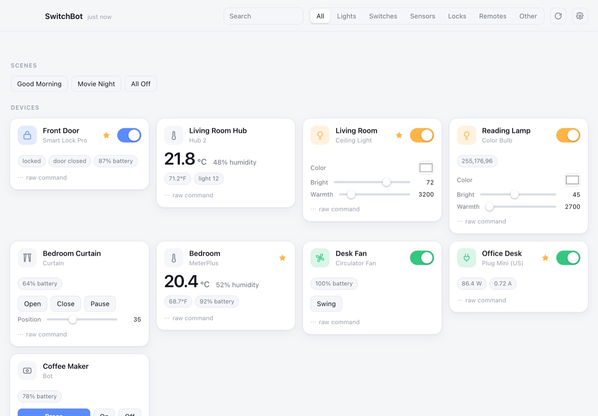Expand raw command on Living Room Hub
The height and width of the screenshot is (416, 598).
coord(189,195)
